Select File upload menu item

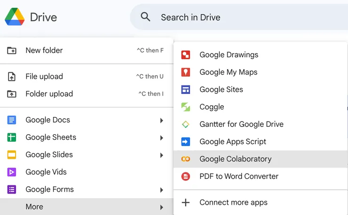44,77
